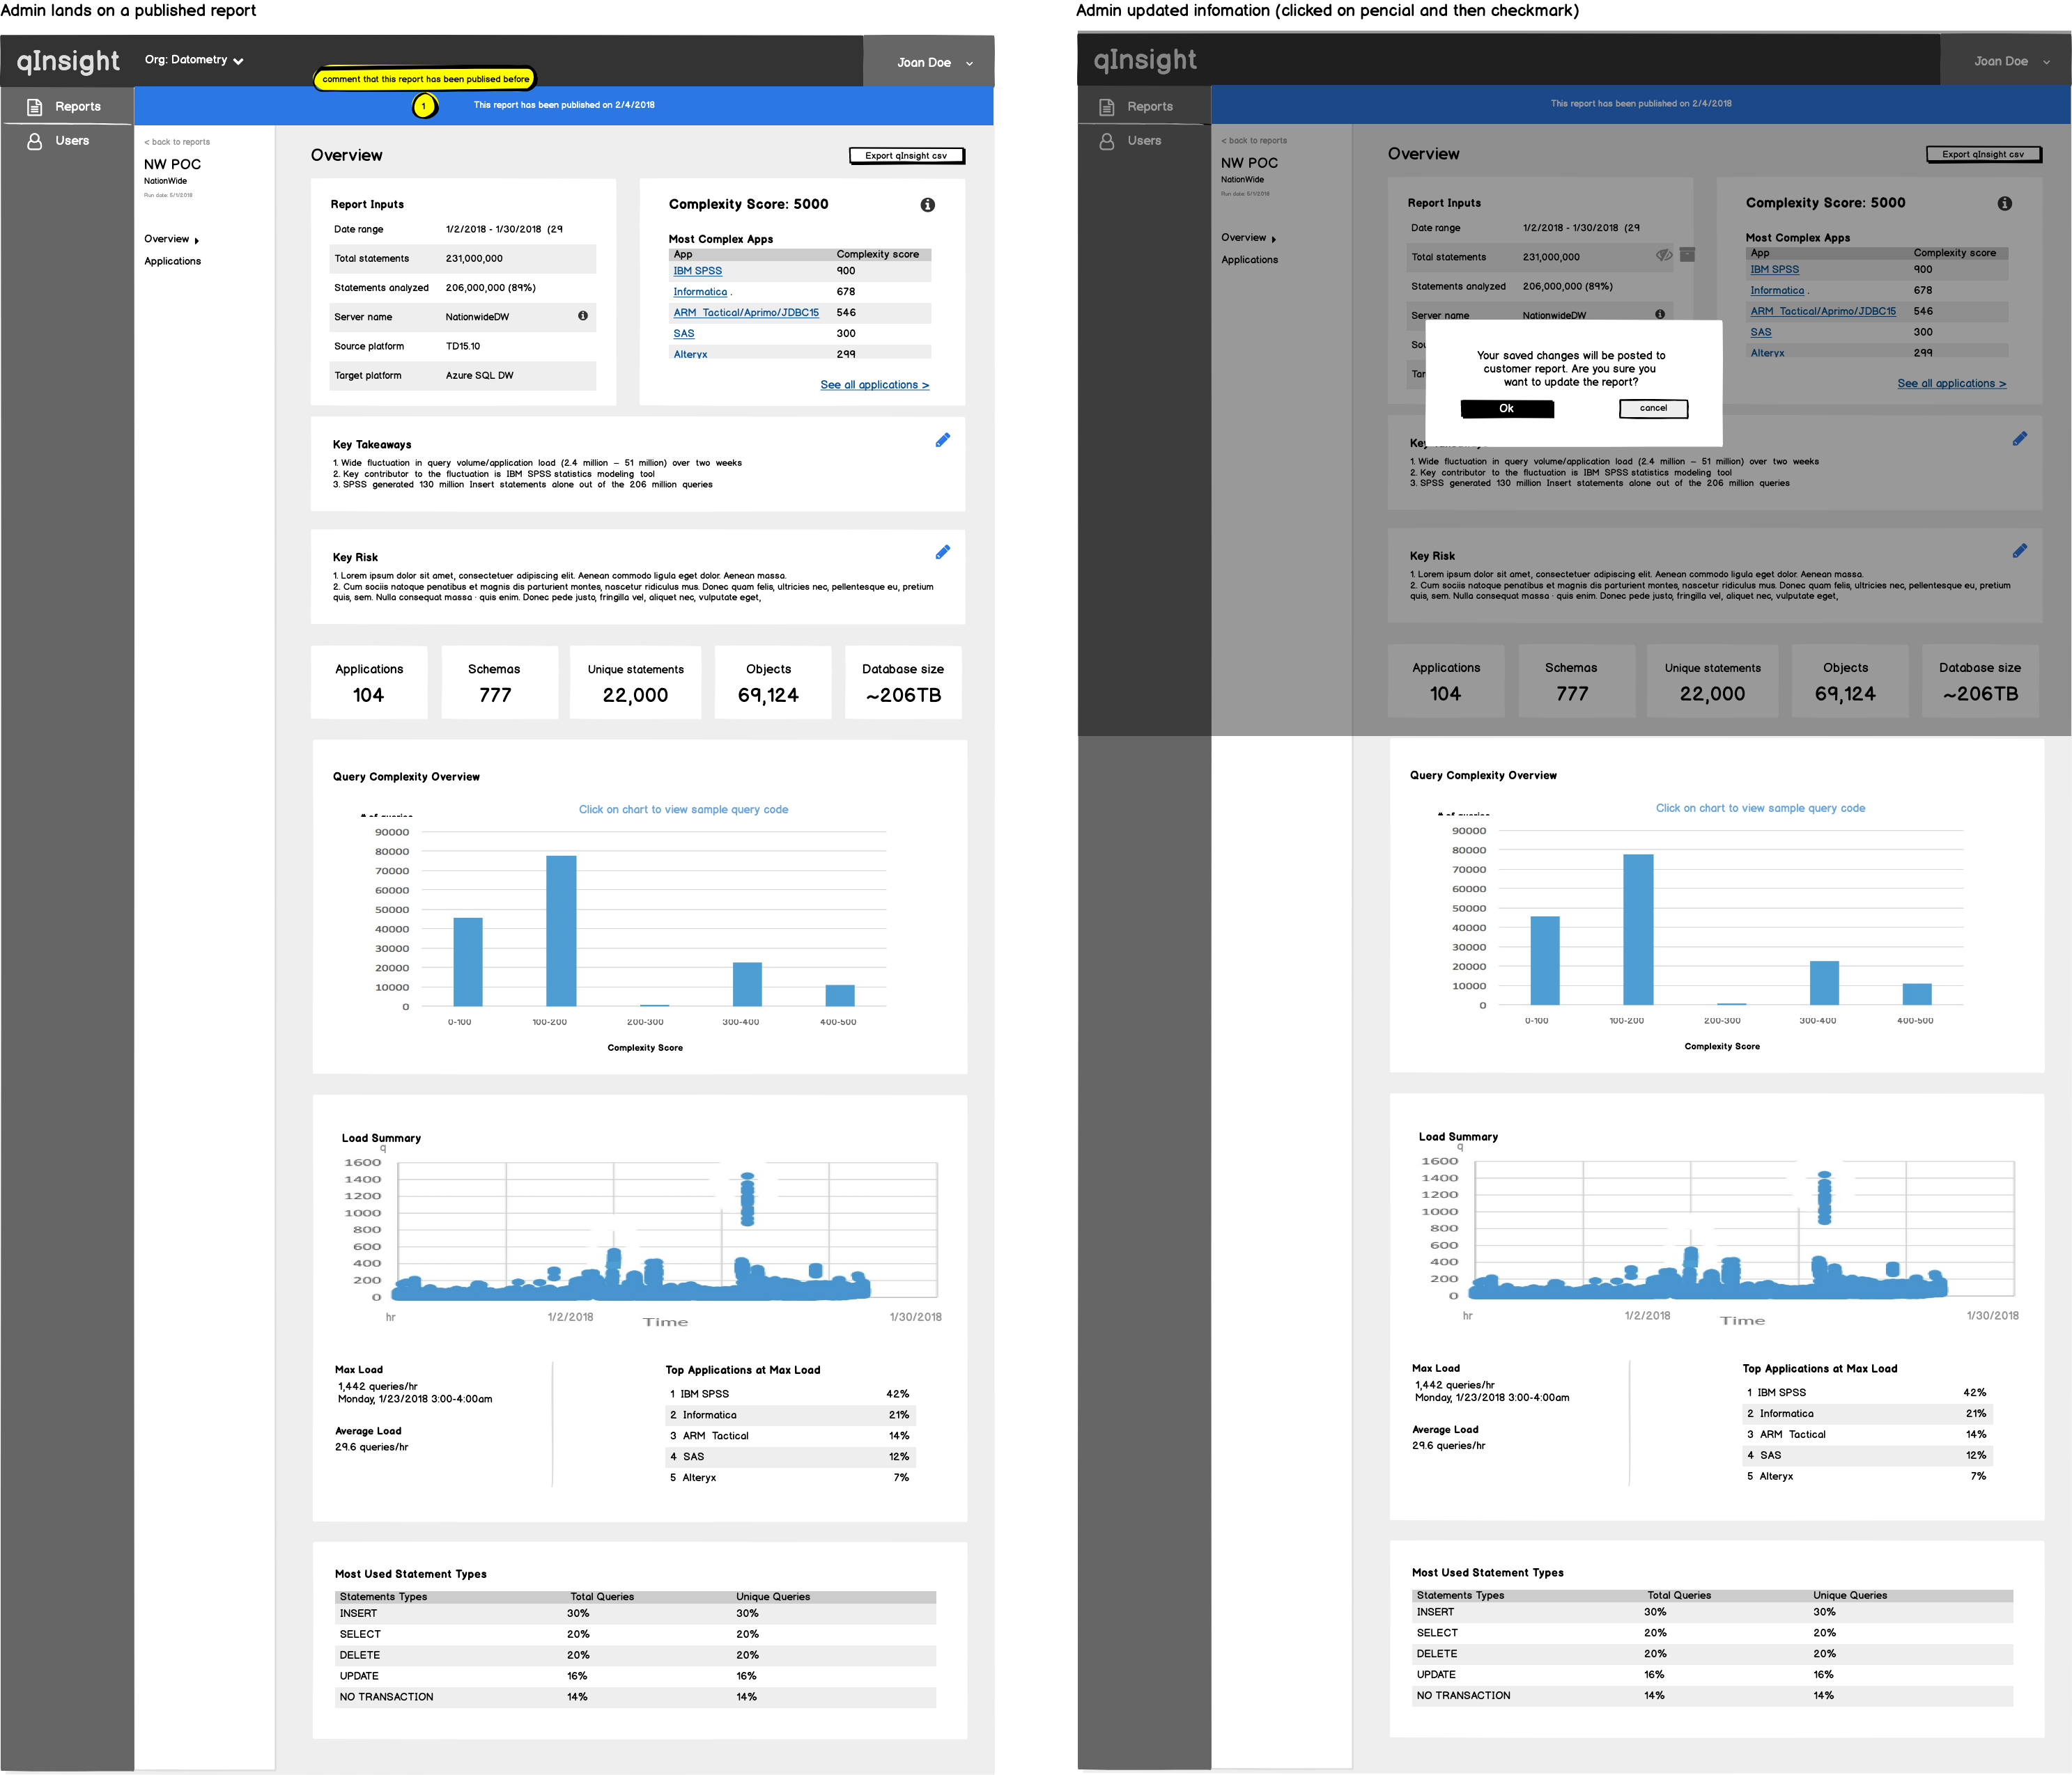Click the archive icon next to Total statements

[1688, 255]
